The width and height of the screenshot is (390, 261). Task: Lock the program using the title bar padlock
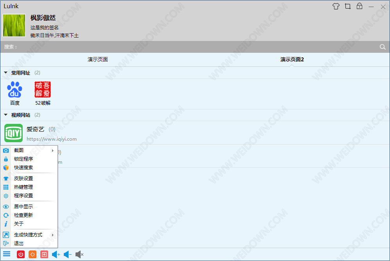[x=359, y=6]
